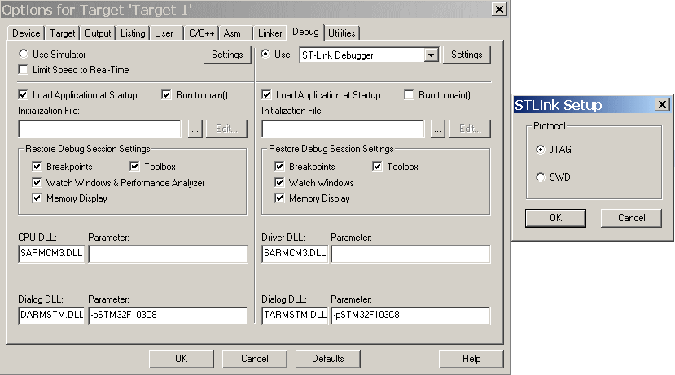The image size is (675, 375).
Task: Go to the Output tab
Action: [x=98, y=33]
